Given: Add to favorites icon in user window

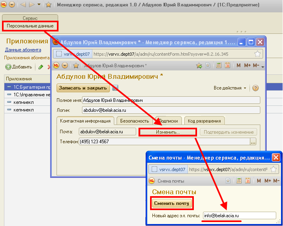Looking at the screenshot, I should coord(208,65).
